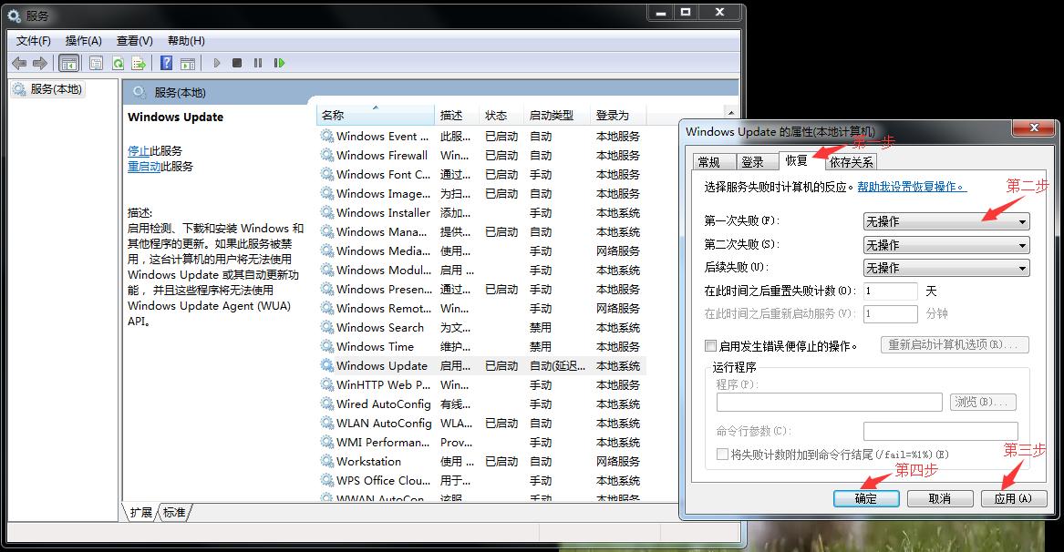Open the 查看 menu

pyautogui.click(x=133, y=40)
